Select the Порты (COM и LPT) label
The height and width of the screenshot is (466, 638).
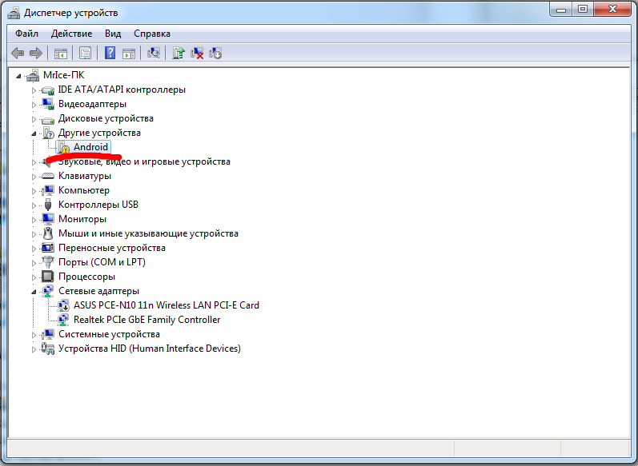102,262
